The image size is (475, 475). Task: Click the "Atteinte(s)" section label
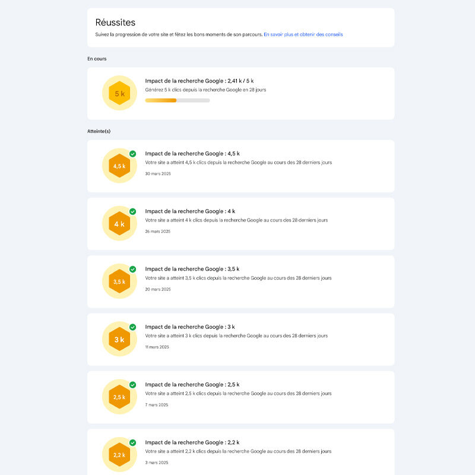pyautogui.click(x=99, y=131)
